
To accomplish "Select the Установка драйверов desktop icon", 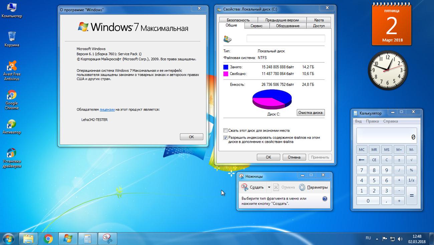I will tap(12, 158).
